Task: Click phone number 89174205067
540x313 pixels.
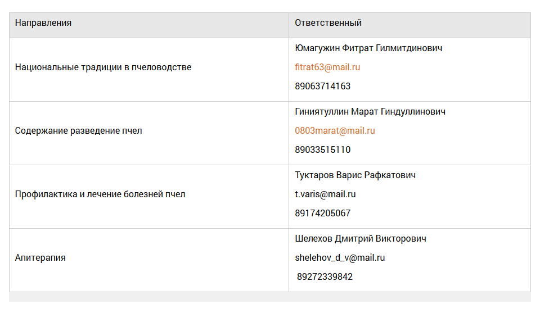Action: click(x=323, y=213)
